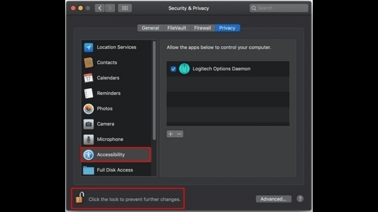Switch to the FileVault tab
378x212 pixels.
coord(177,28)
